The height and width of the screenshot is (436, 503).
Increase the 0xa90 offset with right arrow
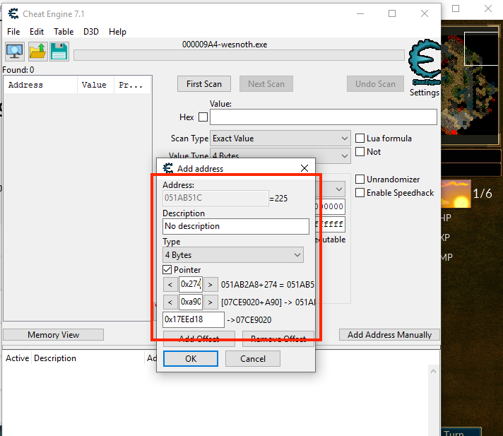(x=211, y=302)
